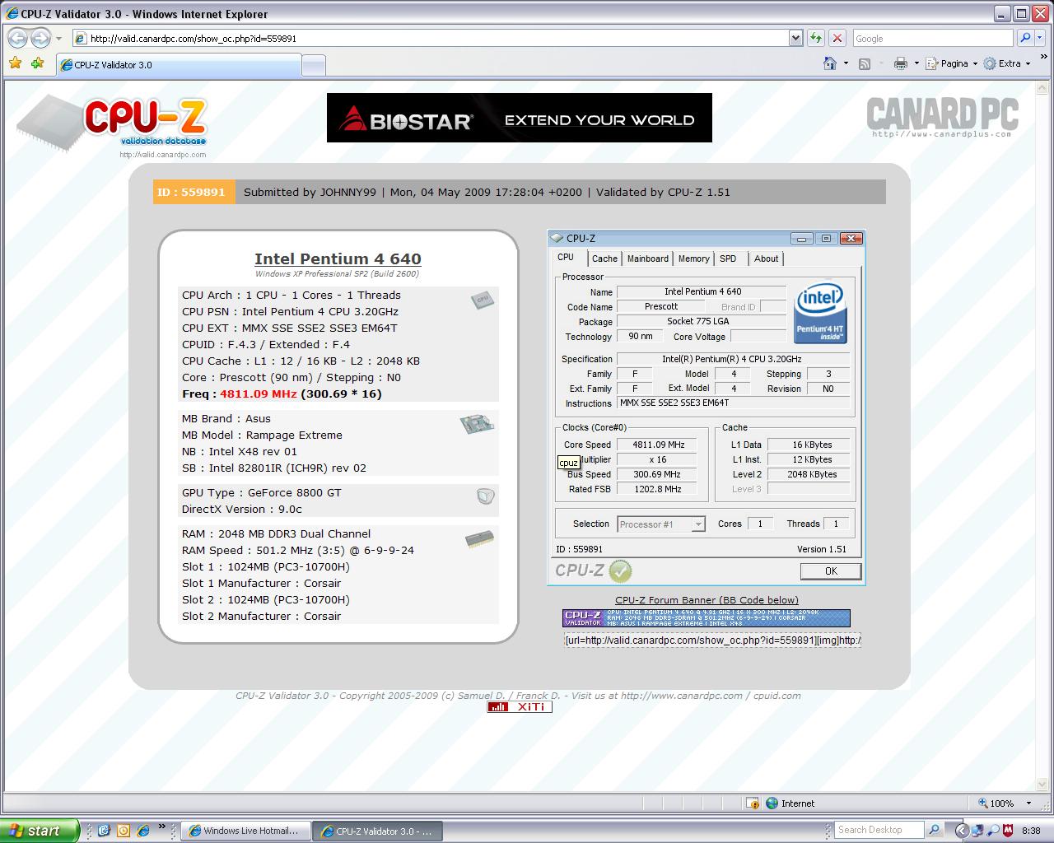Viewport: 1054px width, 843px height.
Task: Print the page with the printer icon
Action: point(900,63)
